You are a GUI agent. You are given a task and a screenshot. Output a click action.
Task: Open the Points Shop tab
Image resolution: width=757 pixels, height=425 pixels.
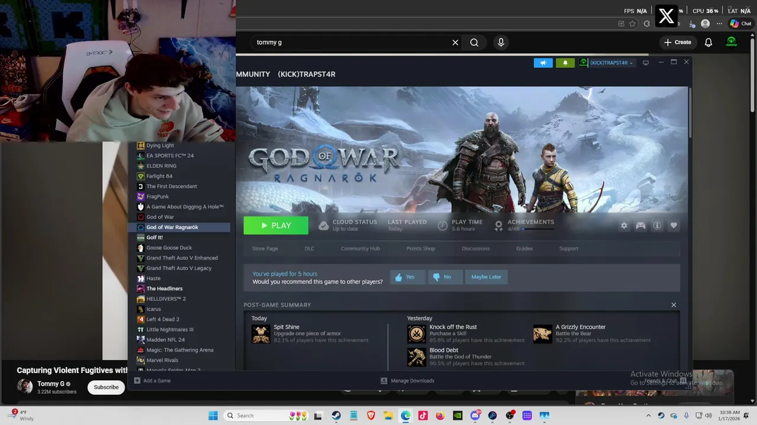pos(420,249)
